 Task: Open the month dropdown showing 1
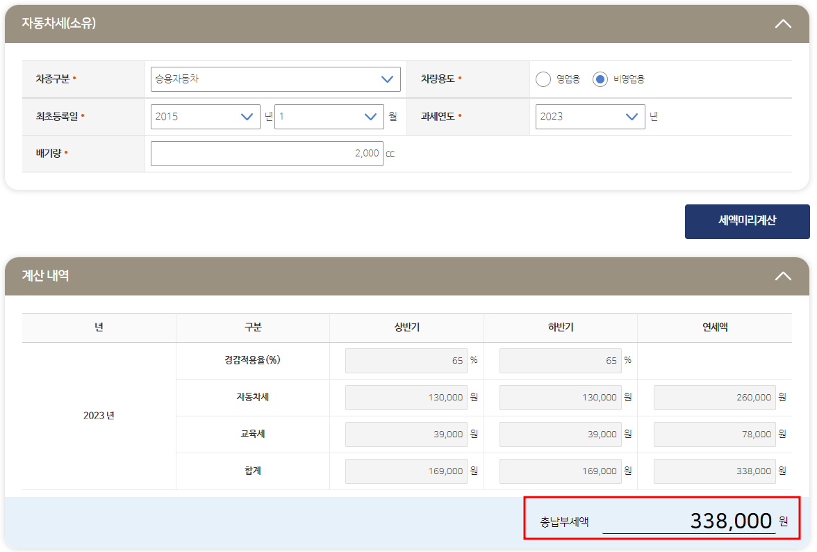pos(329,116)
